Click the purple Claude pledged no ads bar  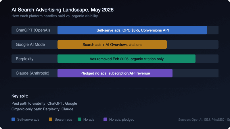(x=115, y=73)
